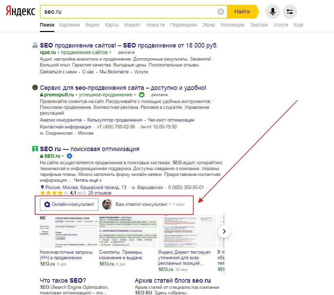Viewport: 334px width, 295px height.
Task: Click the promopult.ru site favicon
Action: click(35, 88)
